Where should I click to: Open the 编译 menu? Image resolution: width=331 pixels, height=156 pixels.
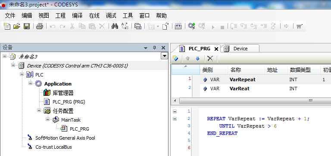click(77, 15)
